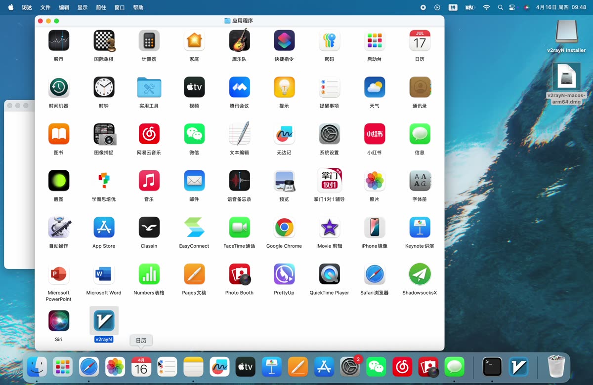
Task: Open Spotlight search in menu bar
Action: point(501,7)
